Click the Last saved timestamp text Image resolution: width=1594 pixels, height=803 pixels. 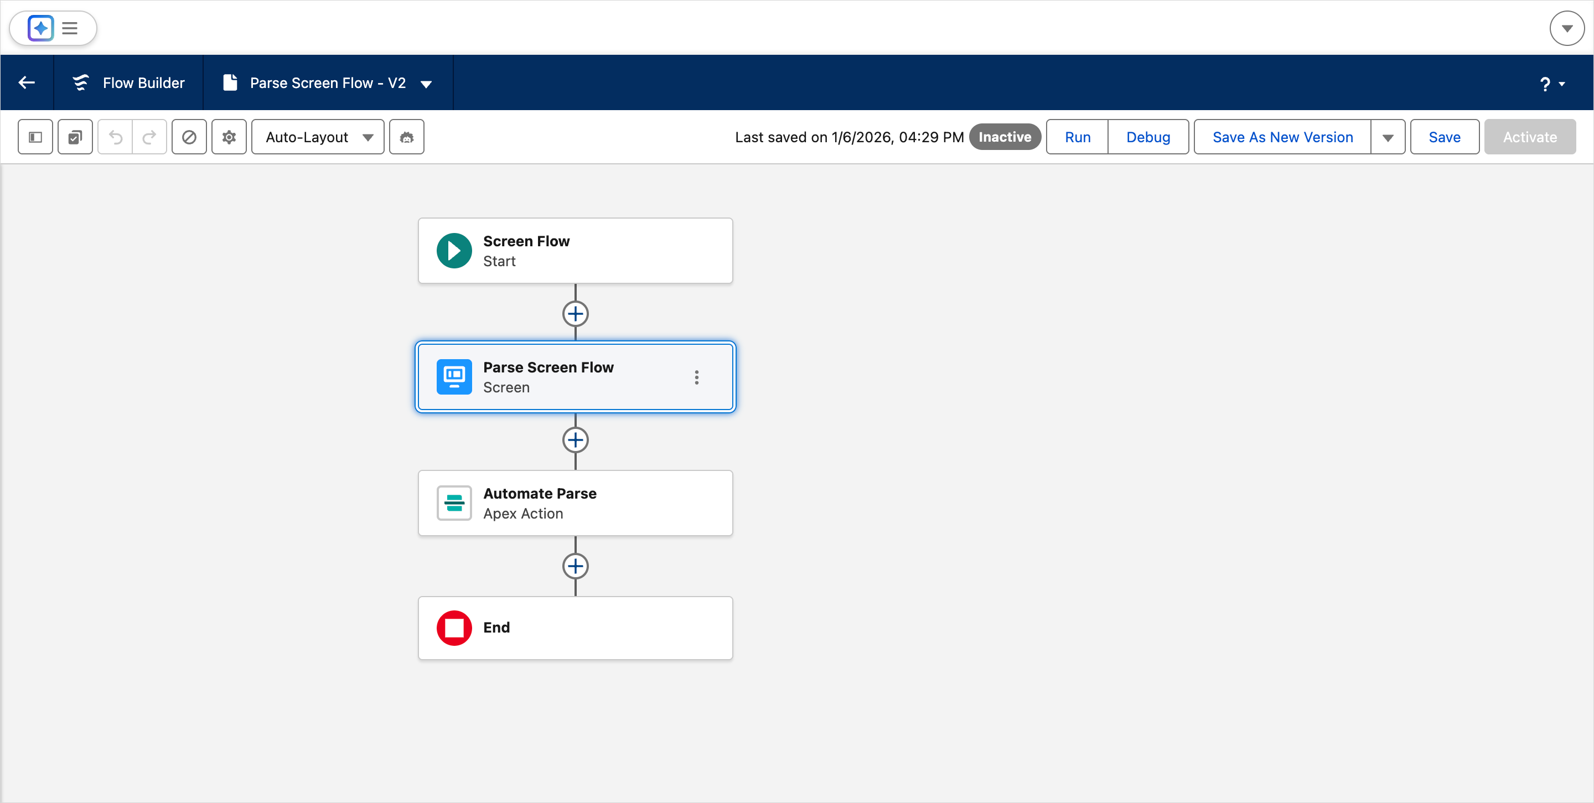tap(849, 137)
